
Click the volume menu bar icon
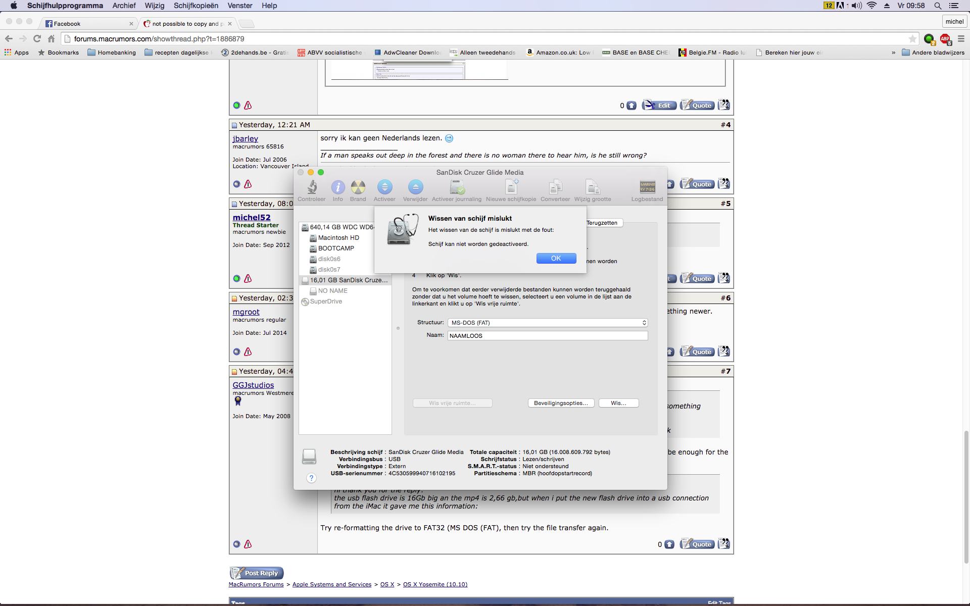point(856,6)
